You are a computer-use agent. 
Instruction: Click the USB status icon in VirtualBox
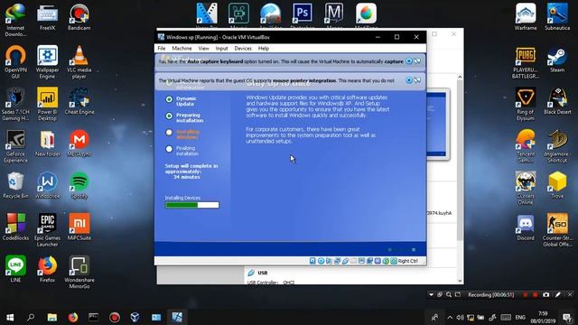pos(345,261)
